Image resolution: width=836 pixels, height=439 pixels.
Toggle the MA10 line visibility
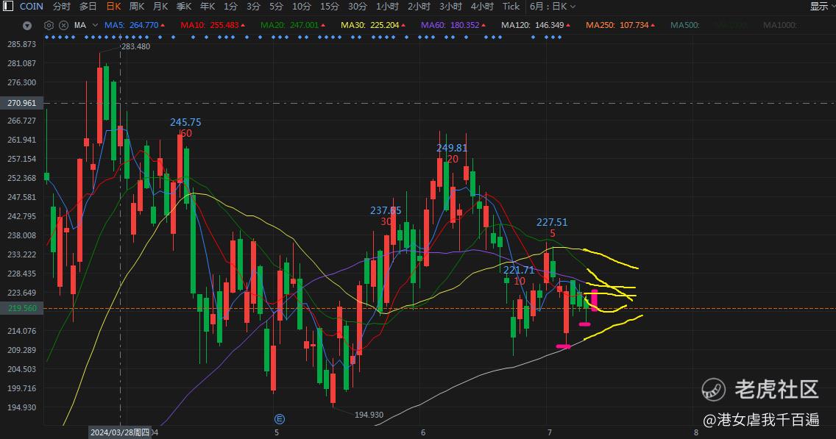coord(212,25)
